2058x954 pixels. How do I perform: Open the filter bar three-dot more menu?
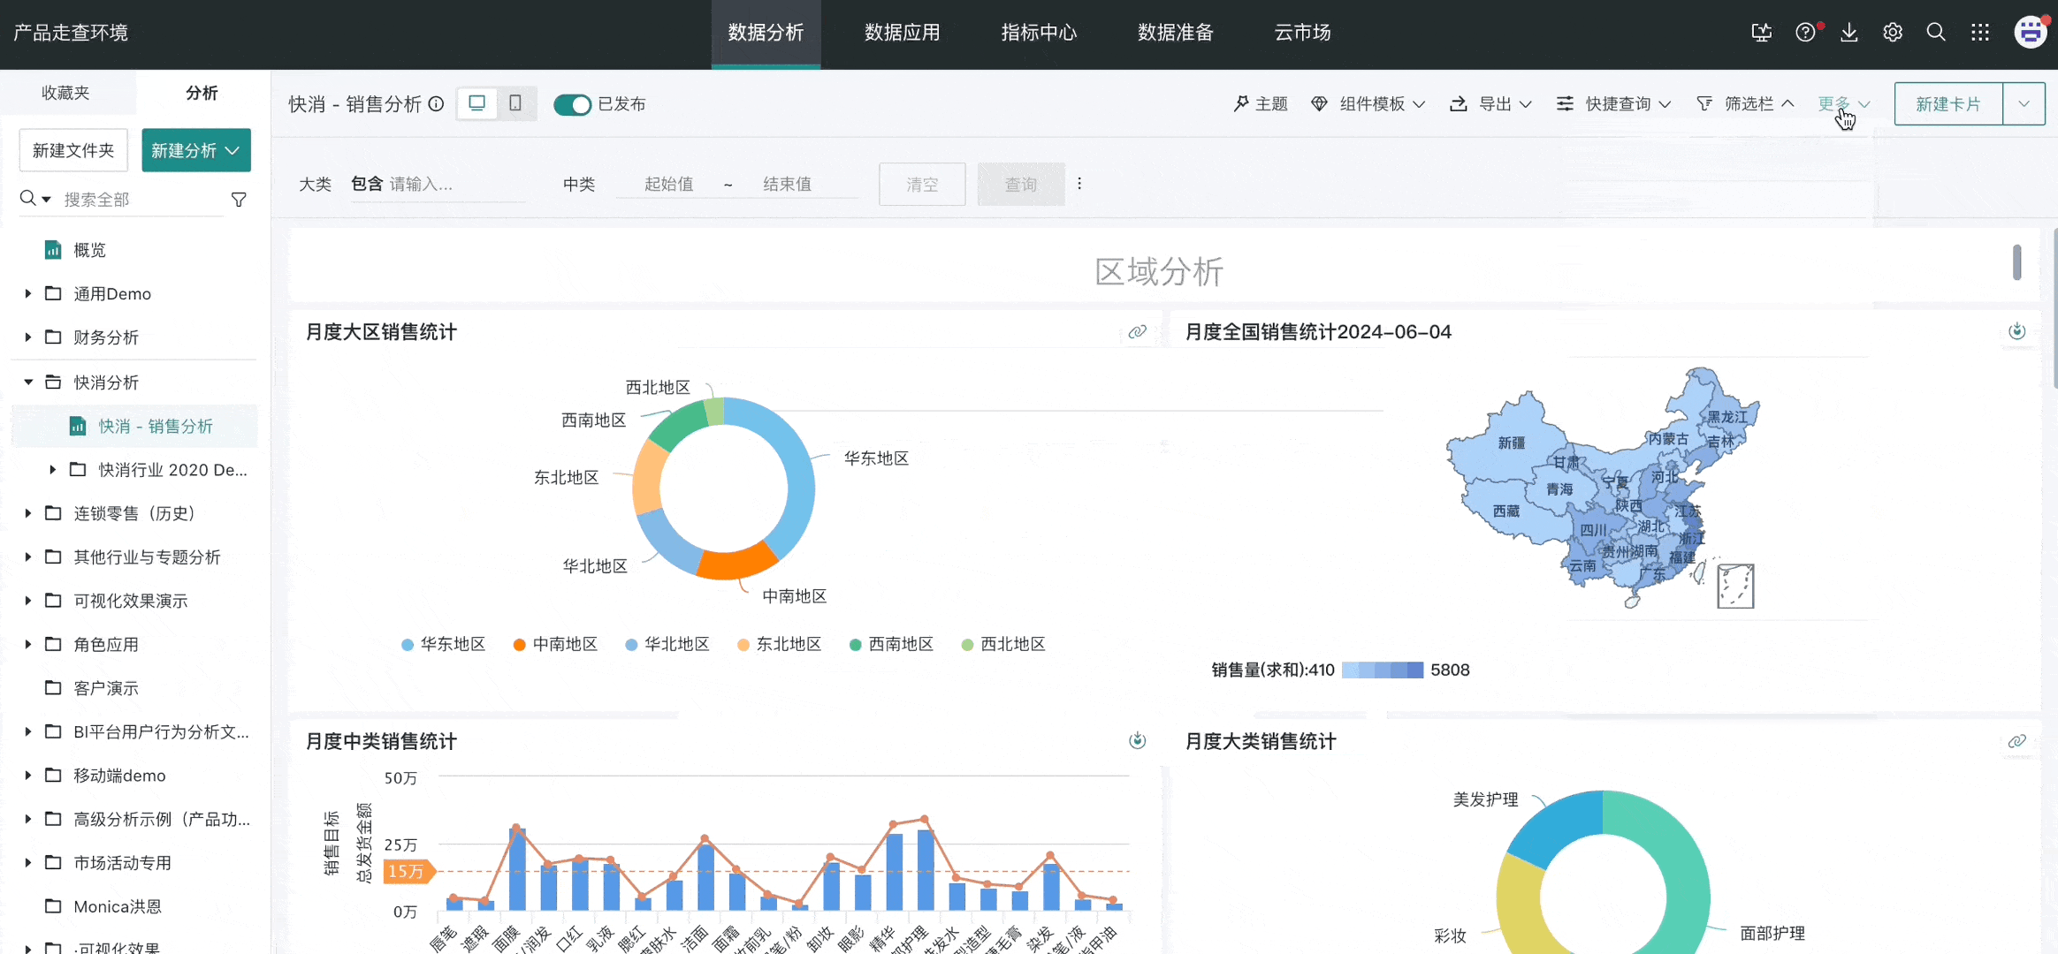(x=1079, y=184)
